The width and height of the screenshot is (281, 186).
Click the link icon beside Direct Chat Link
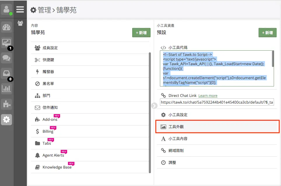click(163, 95)
